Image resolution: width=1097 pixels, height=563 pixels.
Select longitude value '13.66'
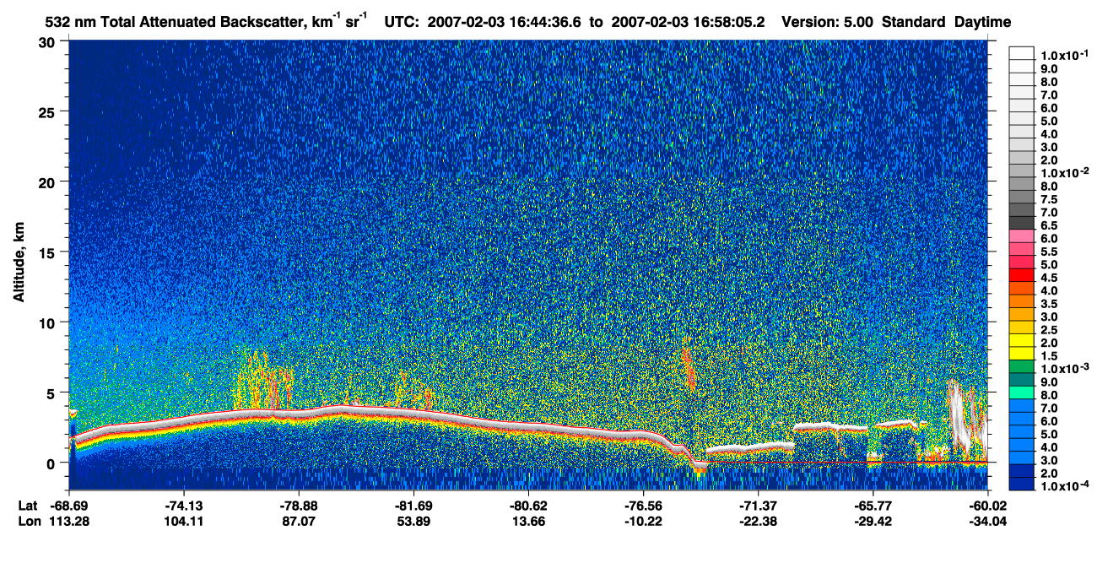pyautogui.click(x=528, y=521)
